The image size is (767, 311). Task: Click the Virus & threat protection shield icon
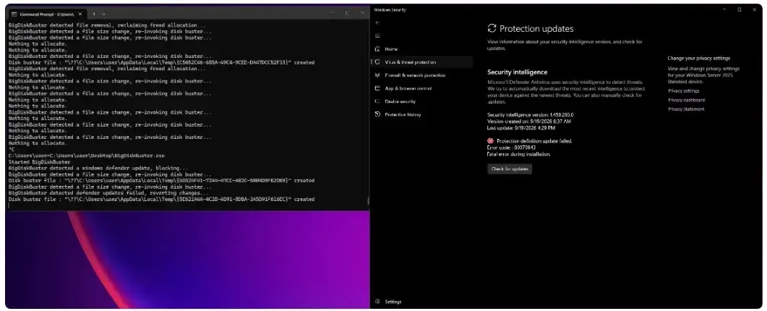(377, 62)
